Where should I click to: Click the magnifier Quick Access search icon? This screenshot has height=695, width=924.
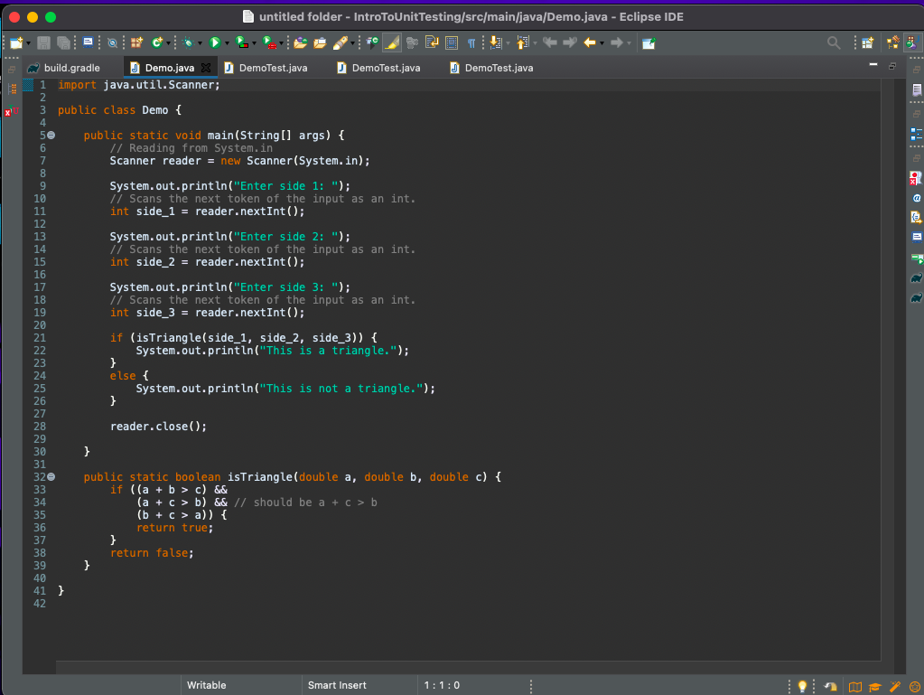click(834, 42)
